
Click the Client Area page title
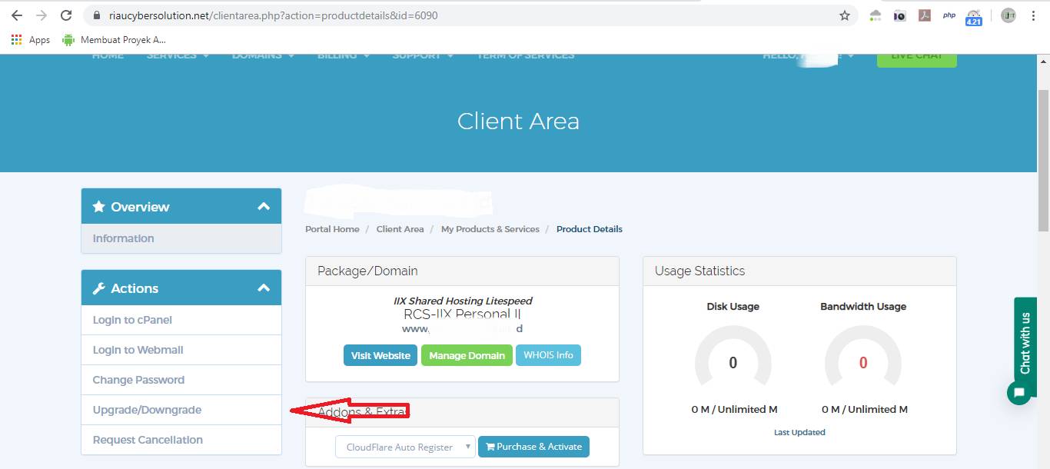point(518,121)
